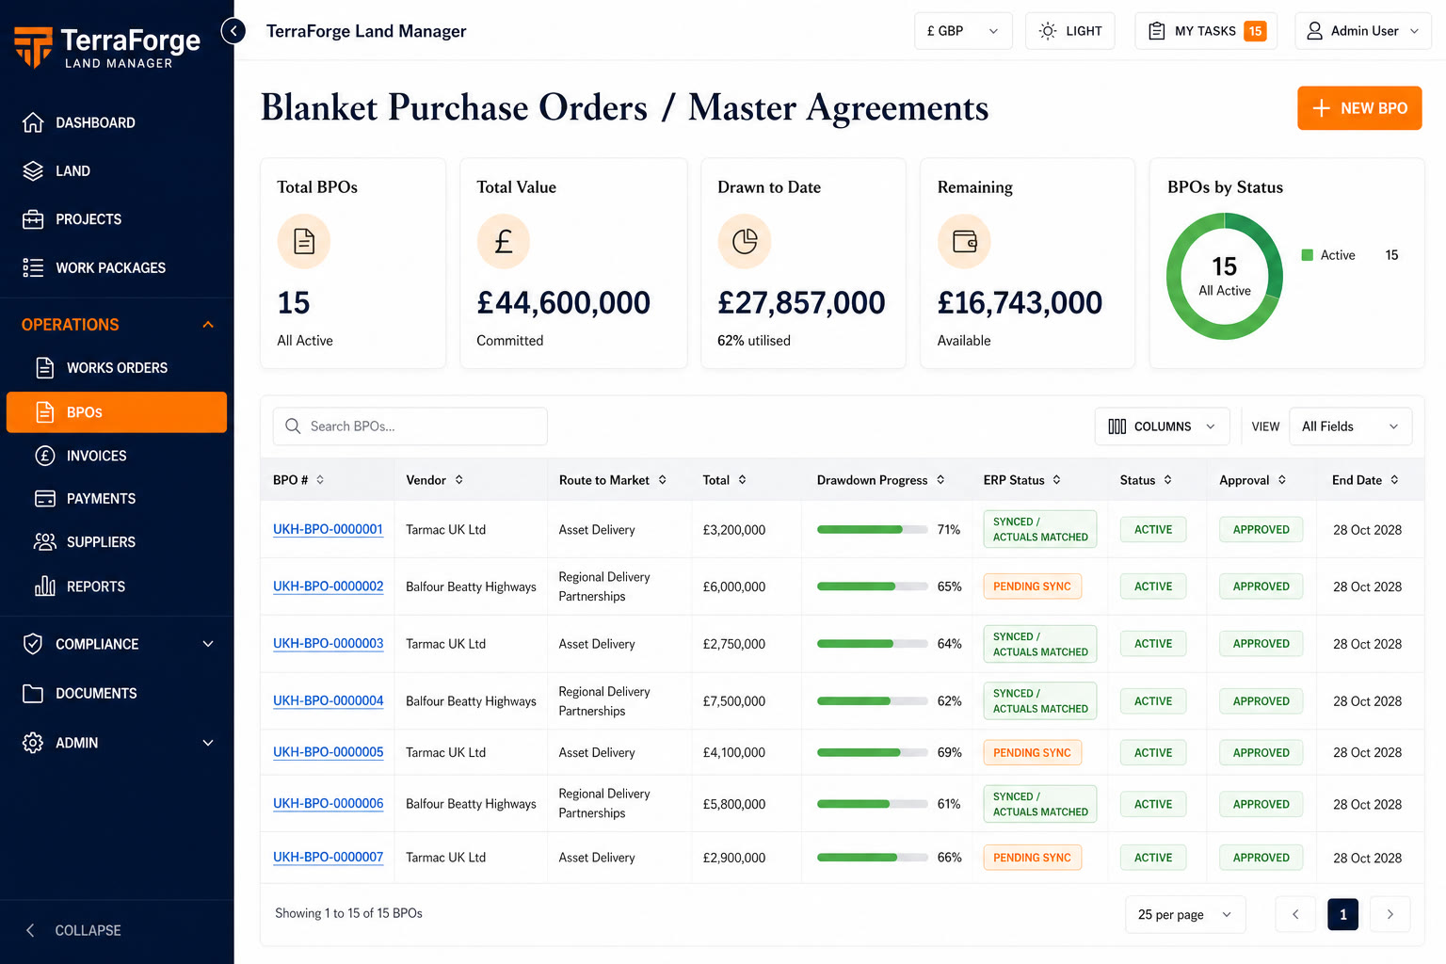Sort by ERP Status column arrows
Screen dimensions: 1446x964
pos(1056,480)
